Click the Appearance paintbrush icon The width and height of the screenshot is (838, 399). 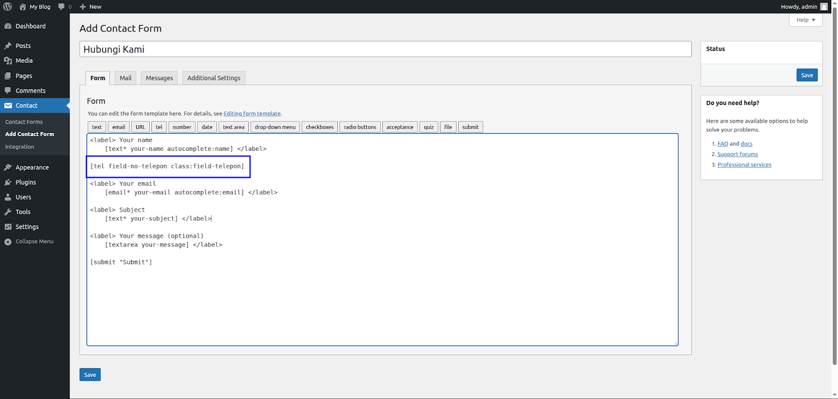(x=8, y=168)
